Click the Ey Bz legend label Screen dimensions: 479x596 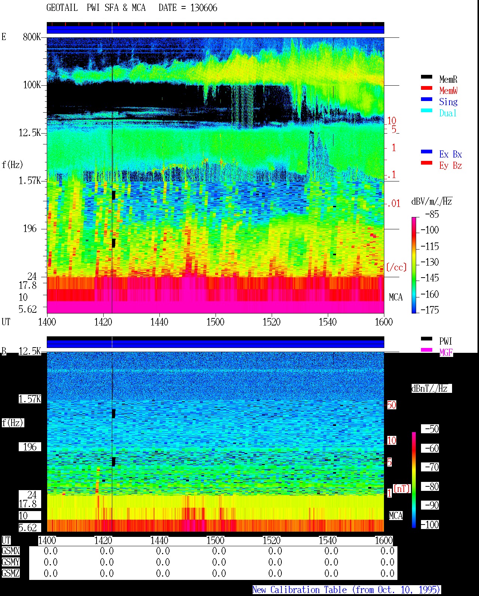point(451,165)
